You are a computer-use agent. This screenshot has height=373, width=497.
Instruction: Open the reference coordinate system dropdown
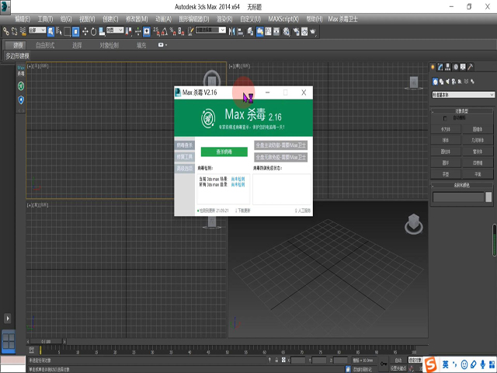(115, 30)
